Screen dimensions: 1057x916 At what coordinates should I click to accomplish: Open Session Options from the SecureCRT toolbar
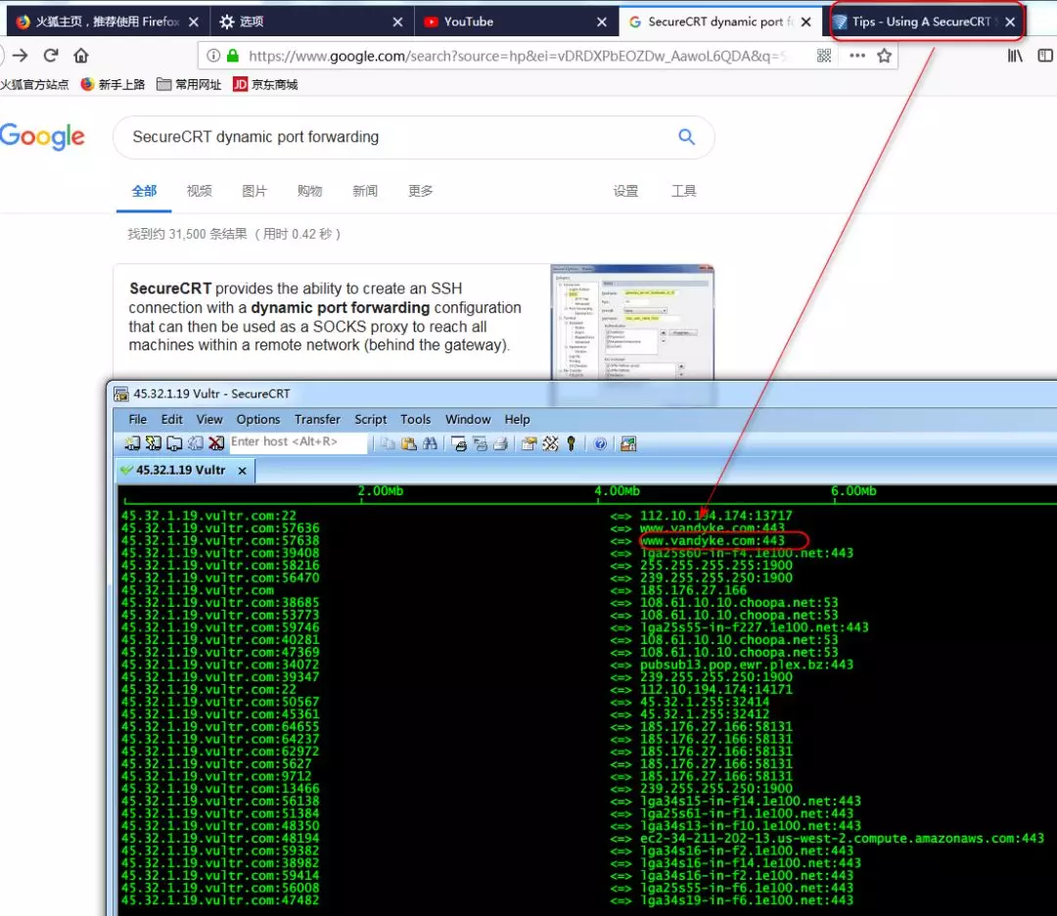(x=529, y=443)
